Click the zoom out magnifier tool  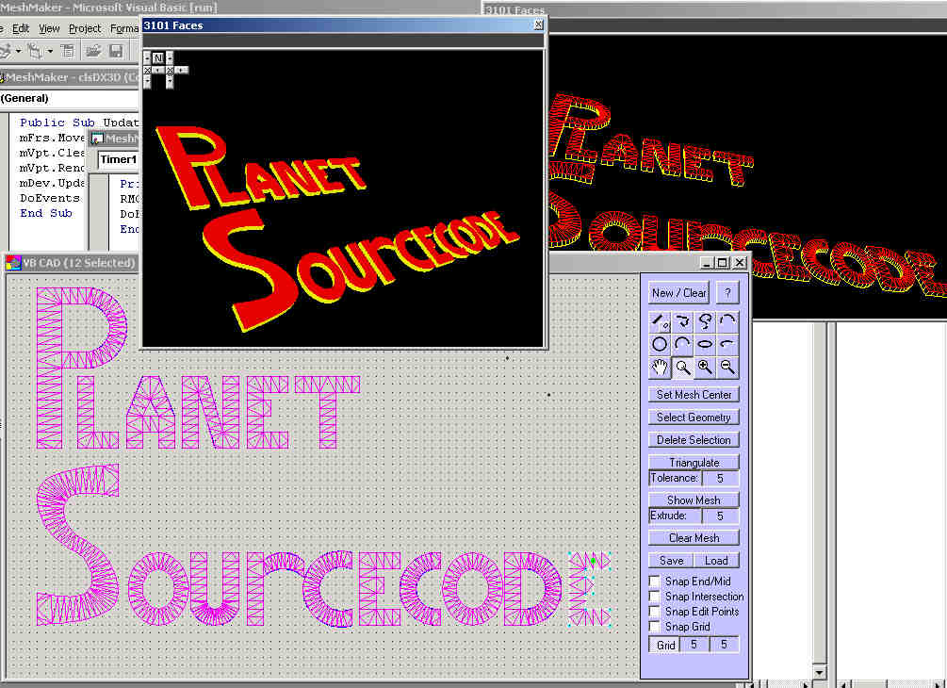click(x=727, y=368)
